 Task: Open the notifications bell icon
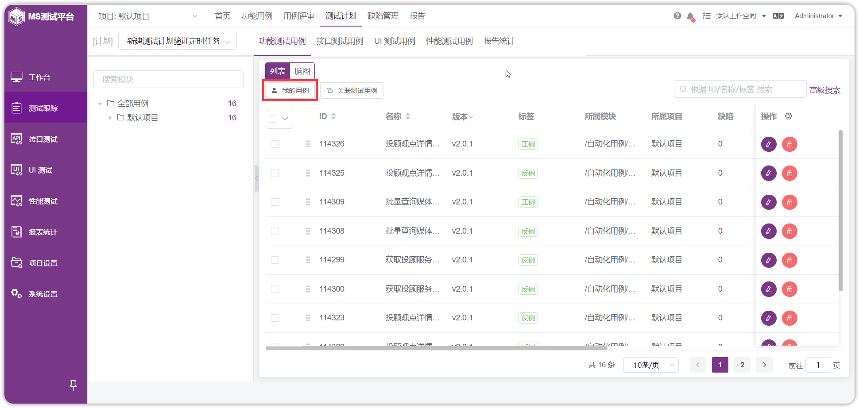[690, 16]
